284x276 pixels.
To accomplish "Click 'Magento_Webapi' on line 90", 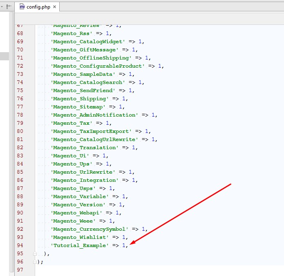I will tap(76, 212).
